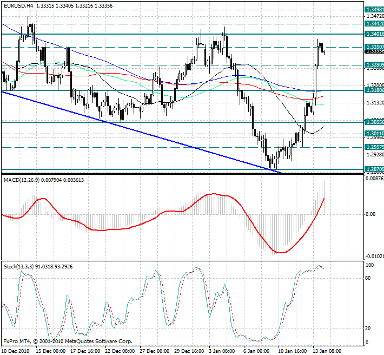This screenshot has height=355, width=384.
Task: Click the 13 Jan 08:00 time label
Action: [x=327, y=351]
